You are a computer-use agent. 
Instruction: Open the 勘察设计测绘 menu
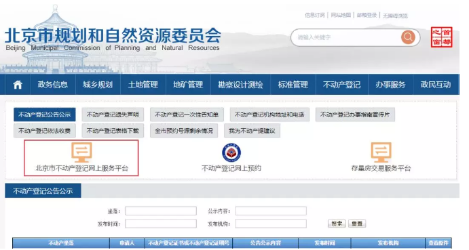[240, 85]
